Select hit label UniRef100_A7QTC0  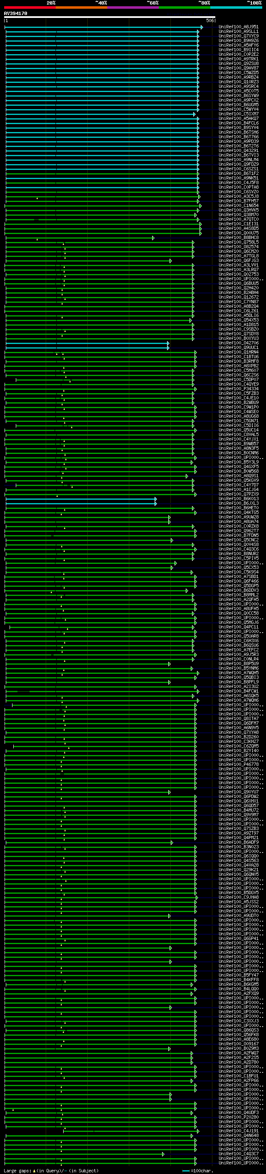tap(239, 219)
